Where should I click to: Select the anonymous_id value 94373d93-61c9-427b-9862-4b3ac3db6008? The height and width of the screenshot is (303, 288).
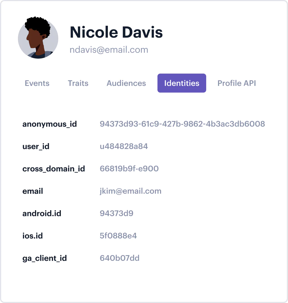coord(182,124)
